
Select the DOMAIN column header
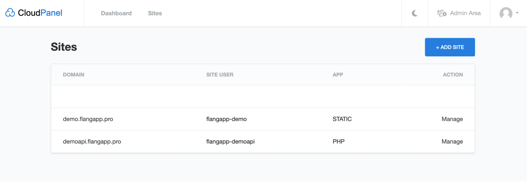[74, 75]
